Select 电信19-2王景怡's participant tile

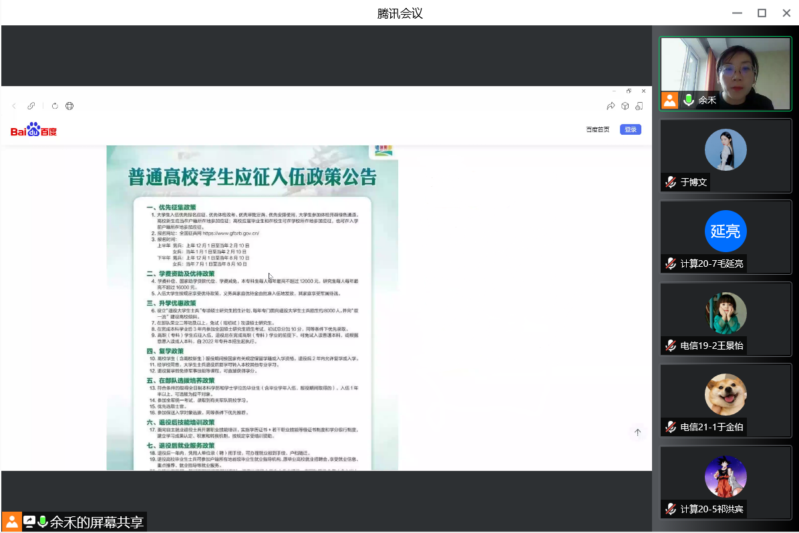point(726,319)
